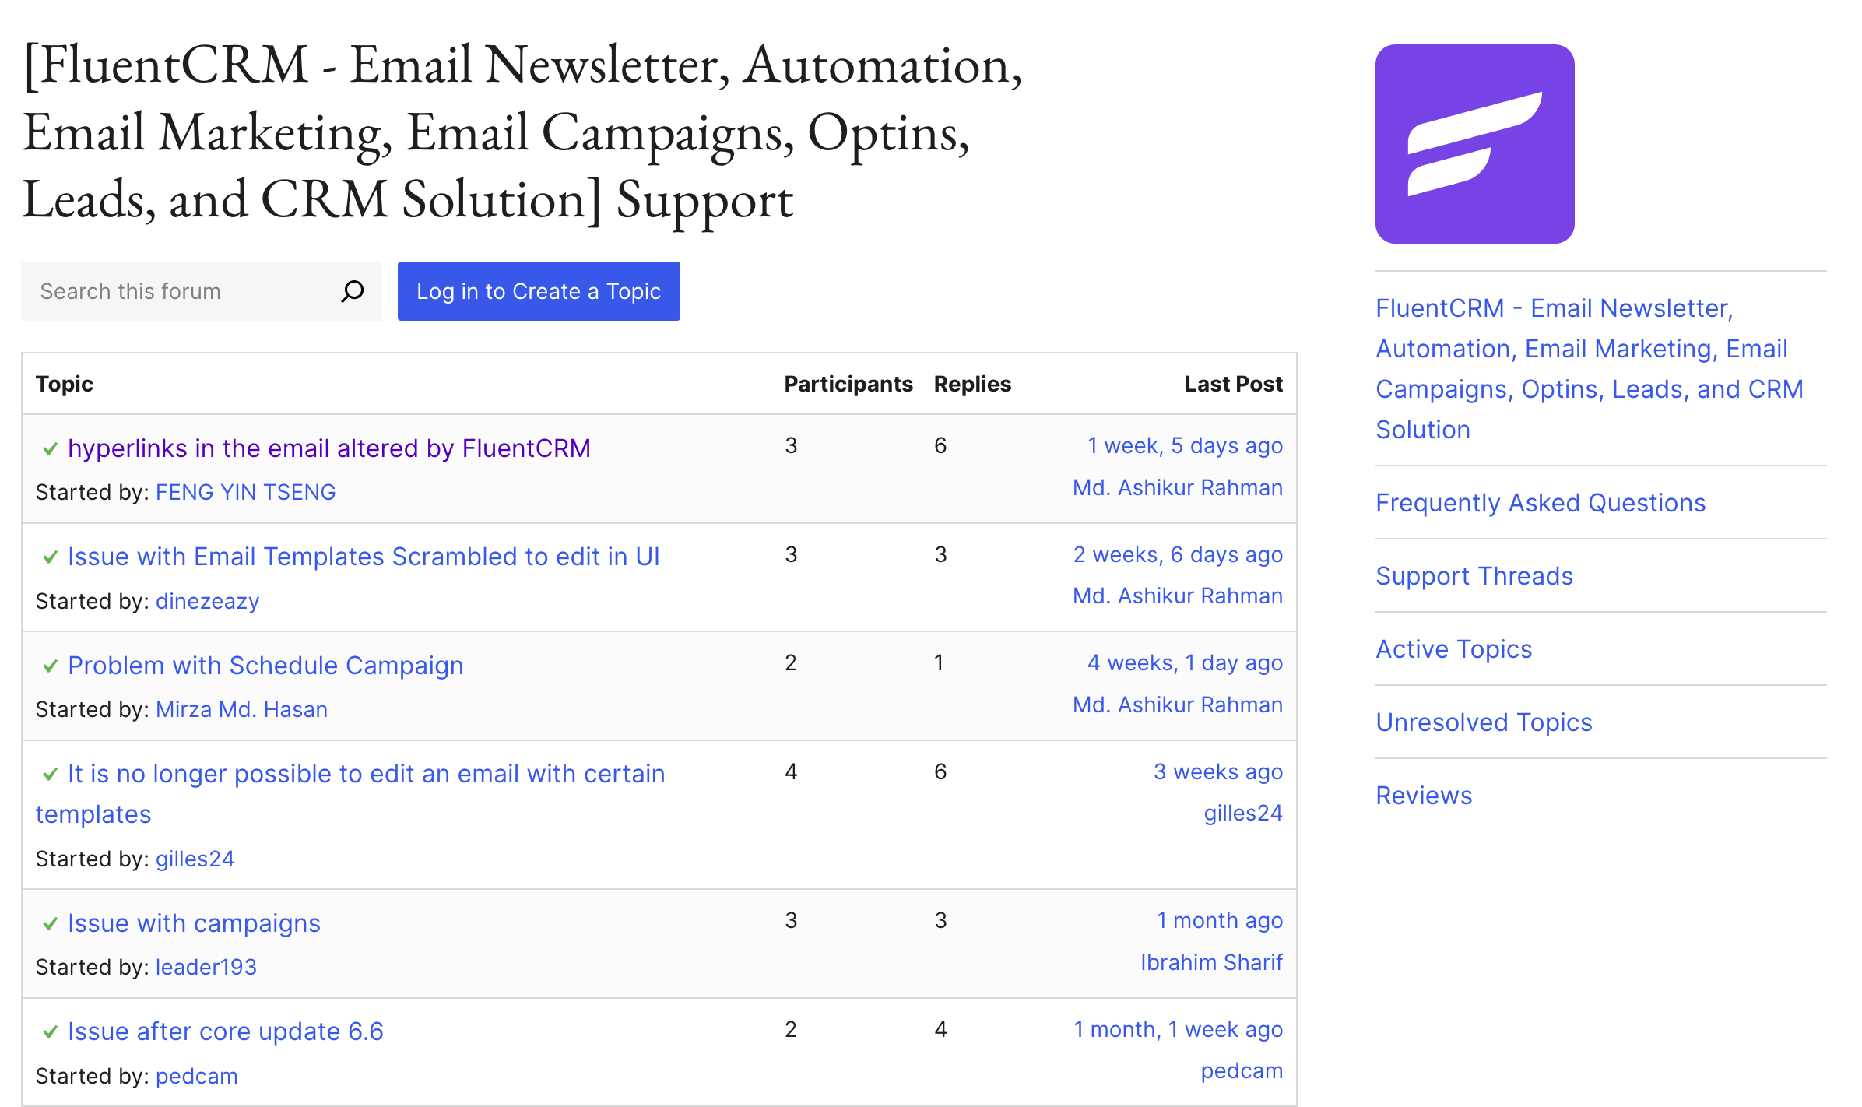Click Log in to Create a Topic
This screenshot has height=1107, width=1862.
coord(538,291)
